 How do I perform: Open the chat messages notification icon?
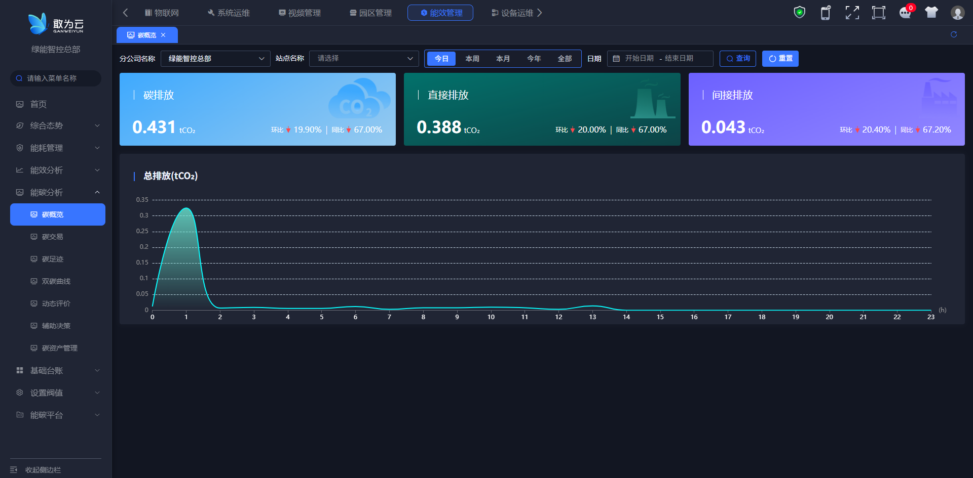(905, 13)
